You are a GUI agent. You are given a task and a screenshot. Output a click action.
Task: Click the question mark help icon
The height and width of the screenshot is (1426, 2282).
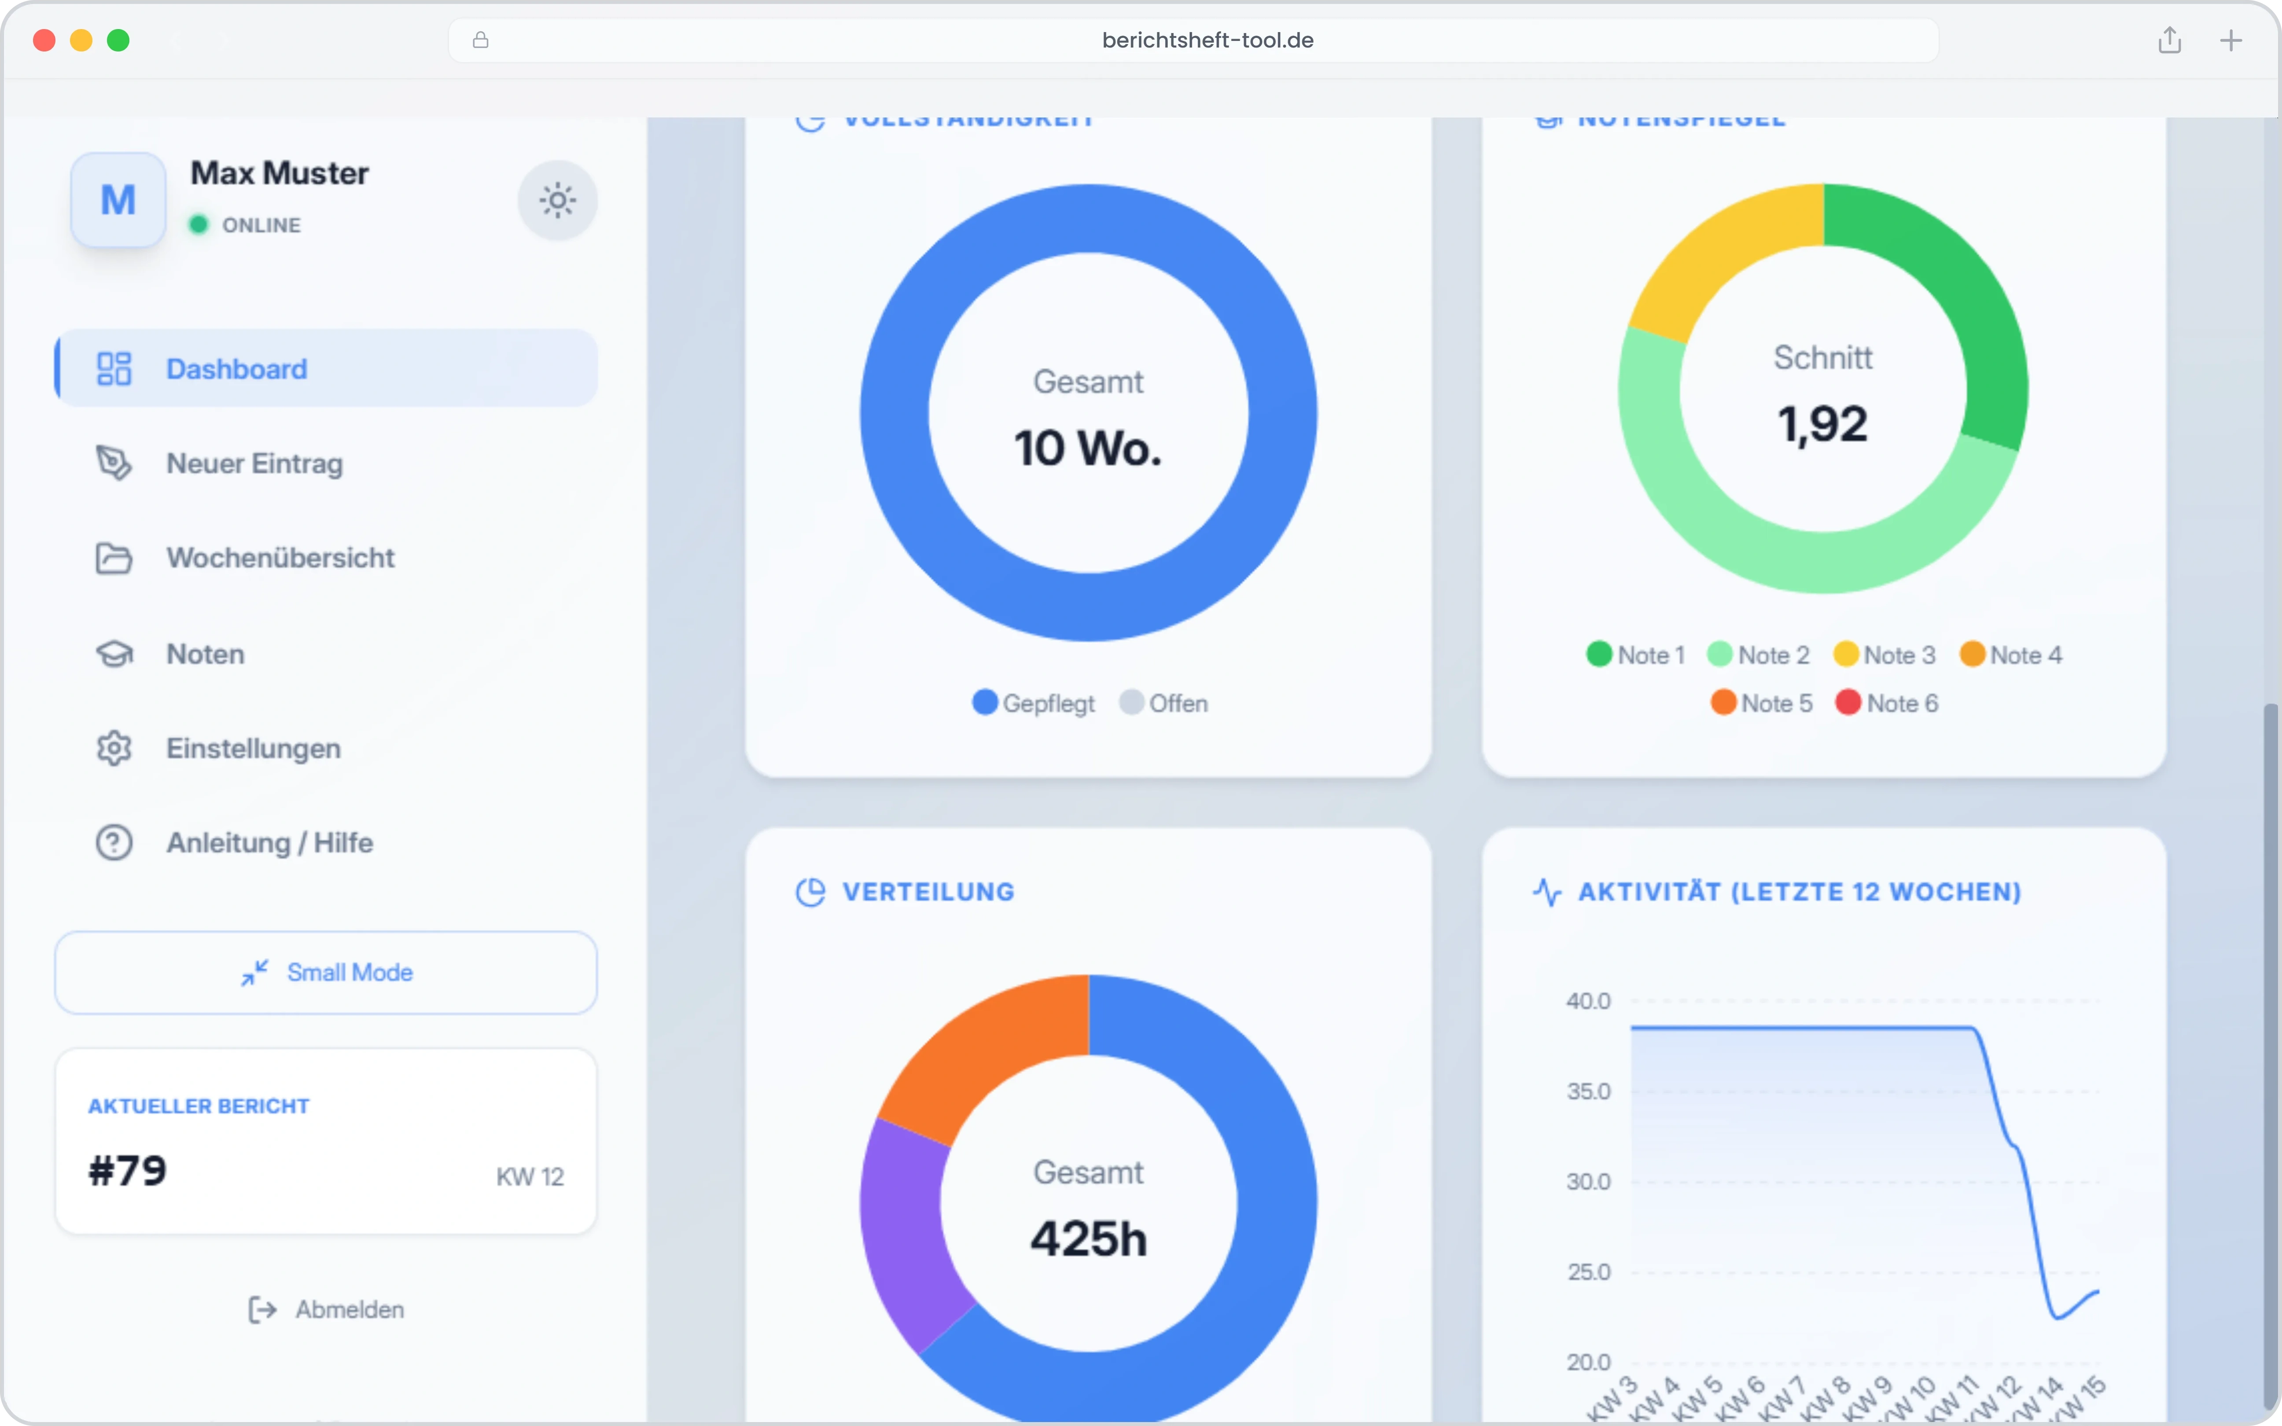[x=114, y=842]
